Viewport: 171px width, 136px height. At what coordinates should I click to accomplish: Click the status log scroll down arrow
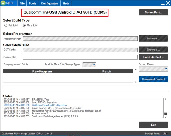click(x=166, y=117)
